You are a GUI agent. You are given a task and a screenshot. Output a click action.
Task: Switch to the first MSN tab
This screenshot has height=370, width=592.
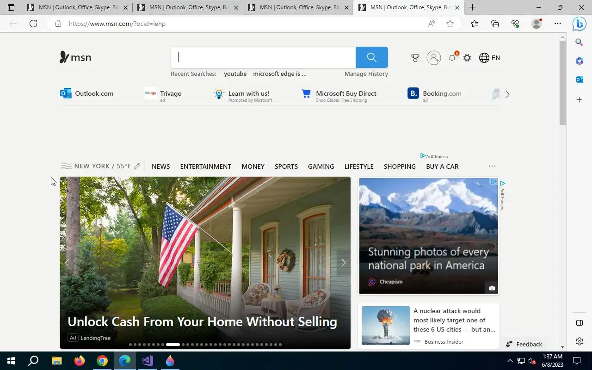[x=77, y=7]
